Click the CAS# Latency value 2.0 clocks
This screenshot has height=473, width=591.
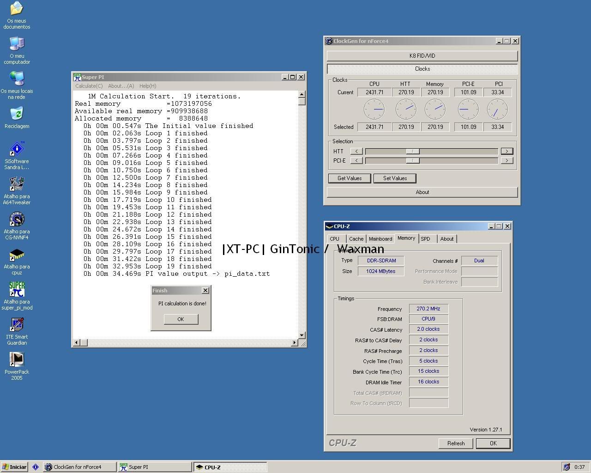(428, 329)
